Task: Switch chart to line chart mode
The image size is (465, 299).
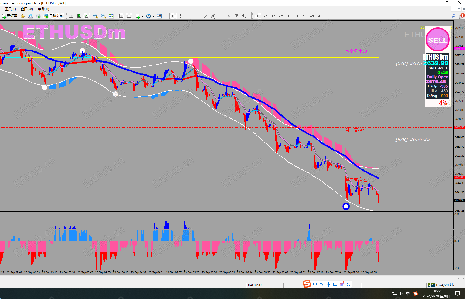Action: point(86,16)
